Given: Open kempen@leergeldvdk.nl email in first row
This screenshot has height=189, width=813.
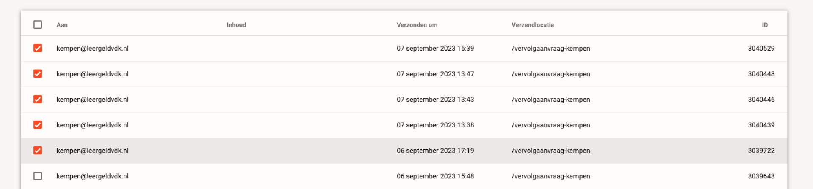Looking at the screenshot, I should click(92, 48).
